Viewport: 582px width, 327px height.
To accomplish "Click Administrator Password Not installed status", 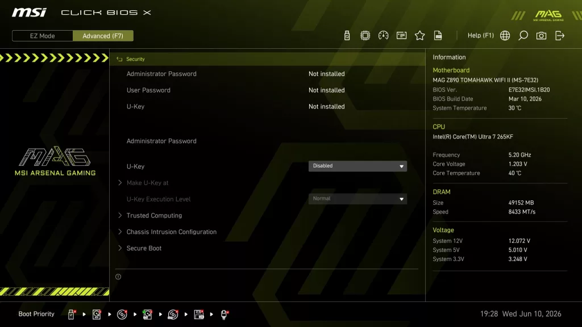I will coord(327,74).
